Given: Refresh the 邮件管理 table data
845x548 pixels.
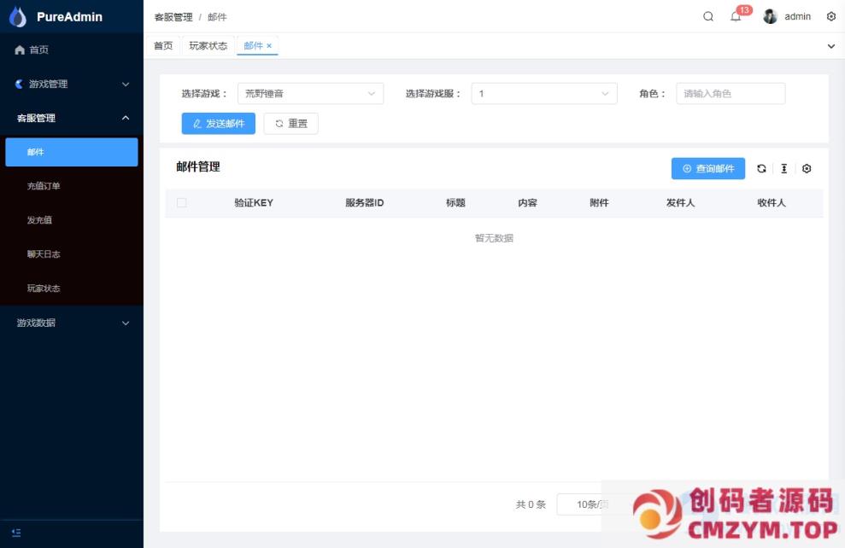Looking at the screenshot, I should tap(761, 168).
